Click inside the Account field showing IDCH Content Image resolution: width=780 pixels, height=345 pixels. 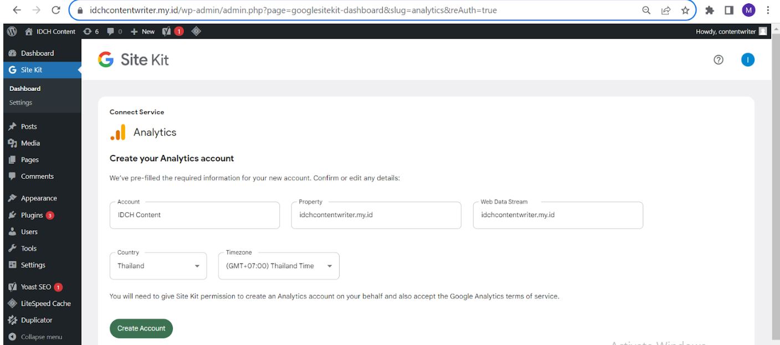[x=194, y=215]
